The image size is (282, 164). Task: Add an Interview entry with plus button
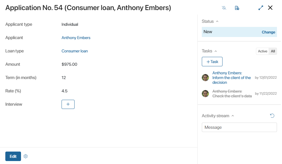(68, 104)
